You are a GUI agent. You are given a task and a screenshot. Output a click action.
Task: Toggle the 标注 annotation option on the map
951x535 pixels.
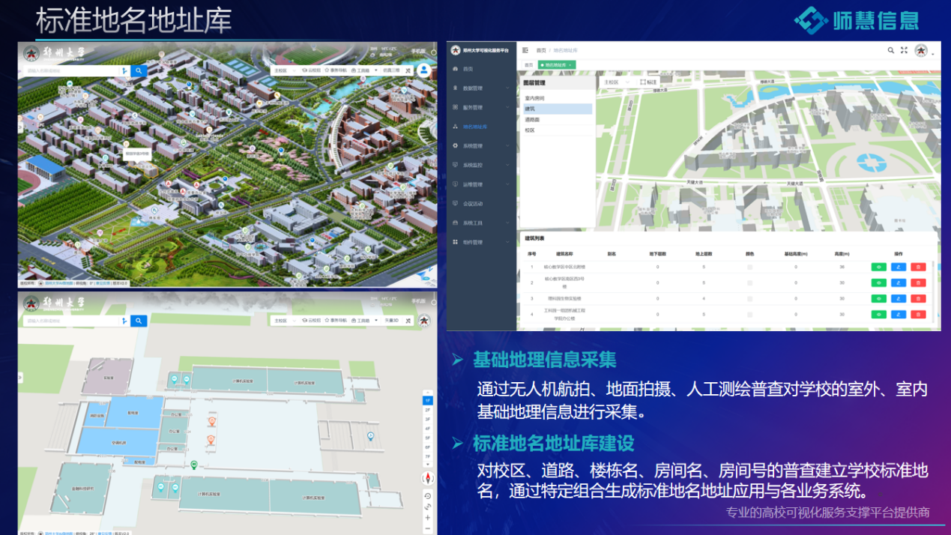(648, 82)
